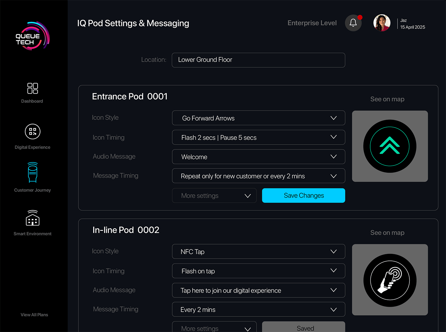Open the Flash 2 secs timing dropdown
The image size is (446, 332).
coord(258,137)
